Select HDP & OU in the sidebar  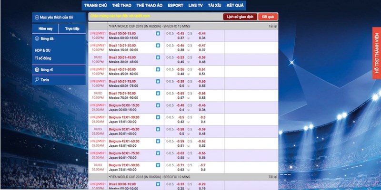tap(42, 50)
